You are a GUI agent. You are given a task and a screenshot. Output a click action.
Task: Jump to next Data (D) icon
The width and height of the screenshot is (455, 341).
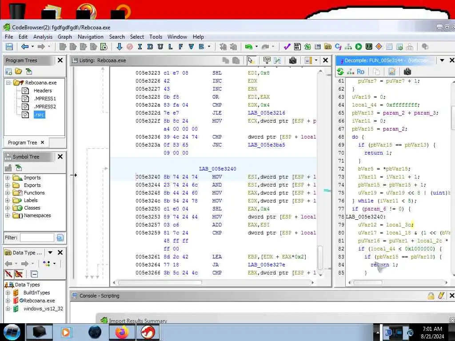coord(150,46)
